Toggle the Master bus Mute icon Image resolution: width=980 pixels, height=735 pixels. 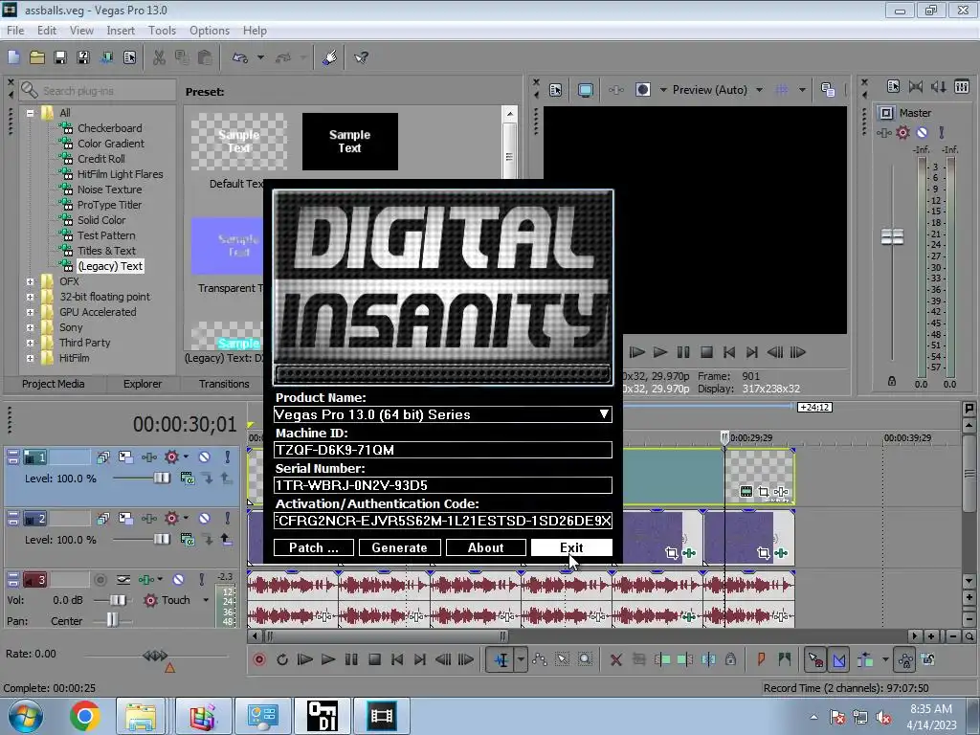922,132
